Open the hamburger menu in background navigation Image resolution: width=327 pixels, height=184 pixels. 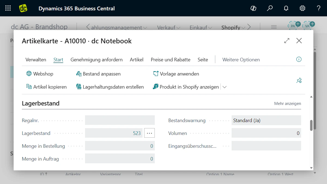click(x=274, y=27)
